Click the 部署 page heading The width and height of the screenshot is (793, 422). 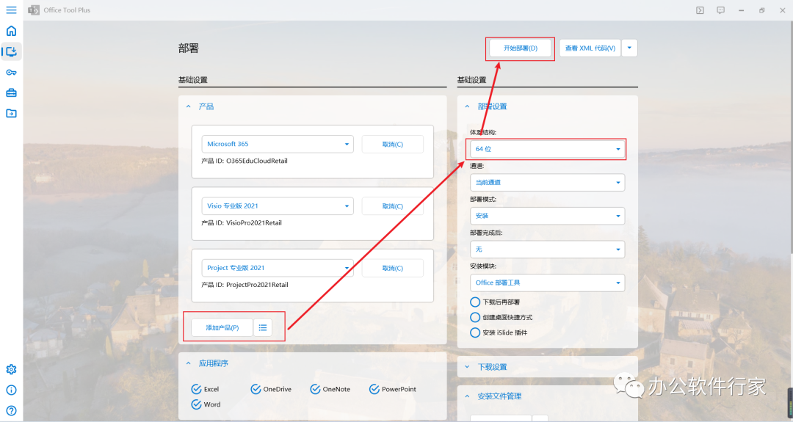pos(189,48)
